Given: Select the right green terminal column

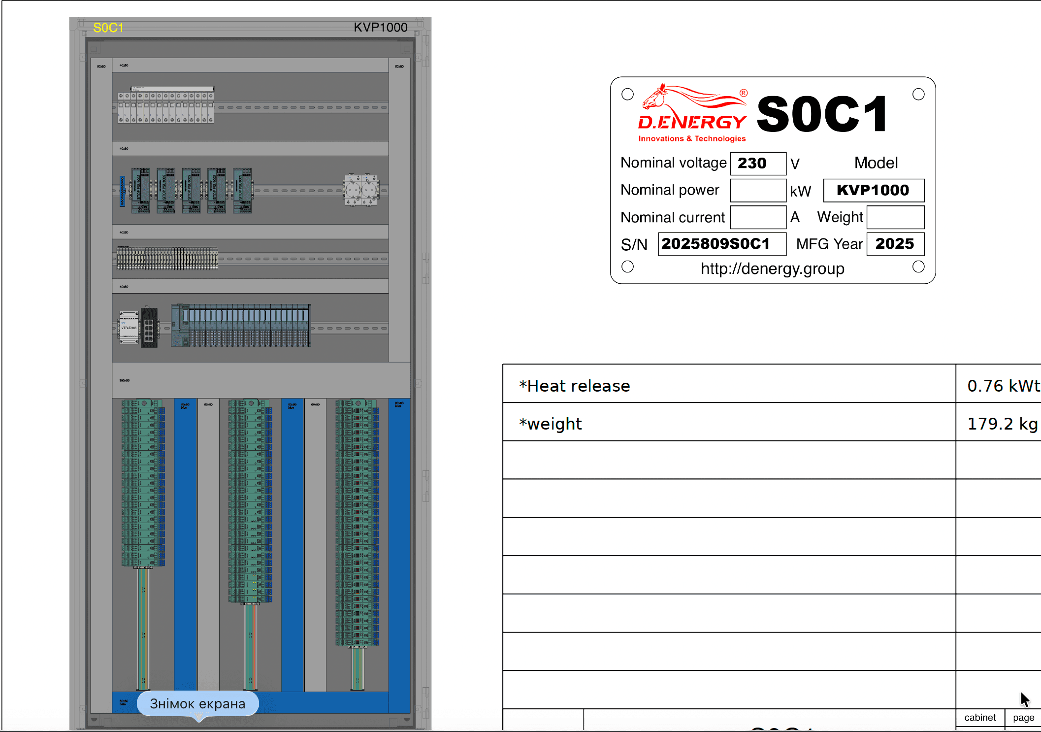Looking at the screenshot, I should [x=358, y=523].
